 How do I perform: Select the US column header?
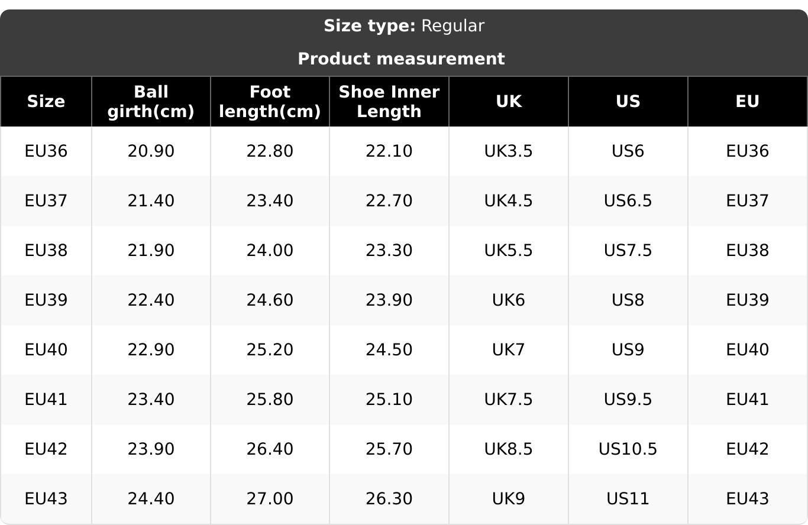coord(628,102)
